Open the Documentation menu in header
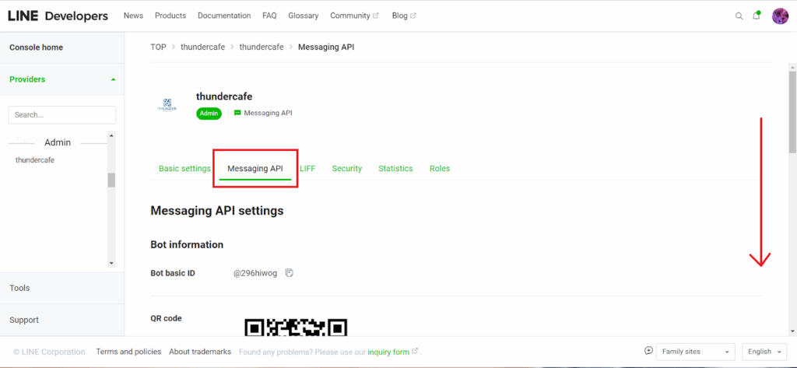 pyautogui.click(x=224, y=16)
